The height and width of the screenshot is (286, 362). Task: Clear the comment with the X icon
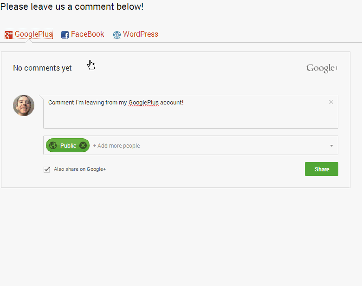pyautogui.click(x=331, y=102)
